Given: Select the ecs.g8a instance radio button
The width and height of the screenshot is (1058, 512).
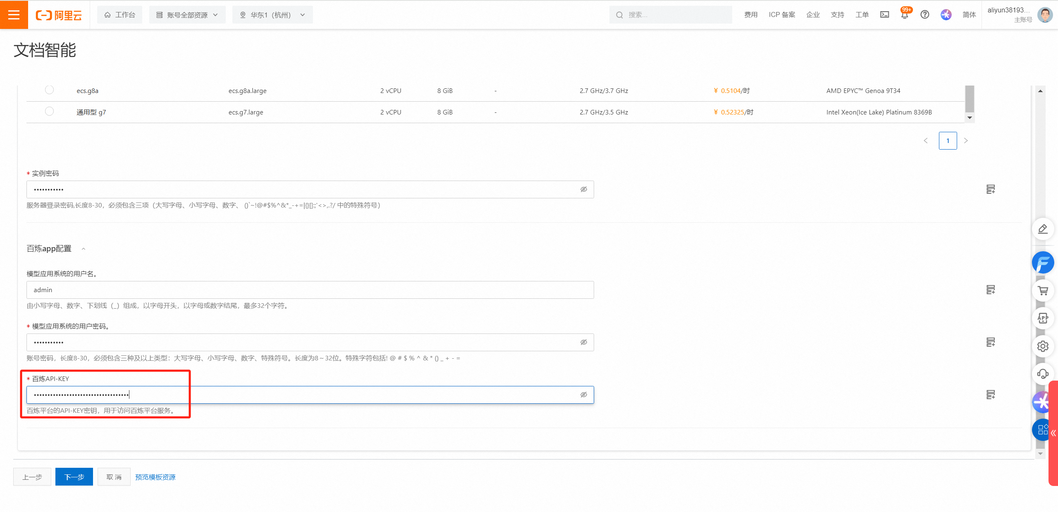Looking at the screenshot, I should point(49,90).
